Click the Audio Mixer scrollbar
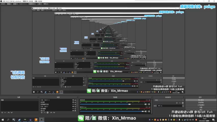 [x=152, y=106]
